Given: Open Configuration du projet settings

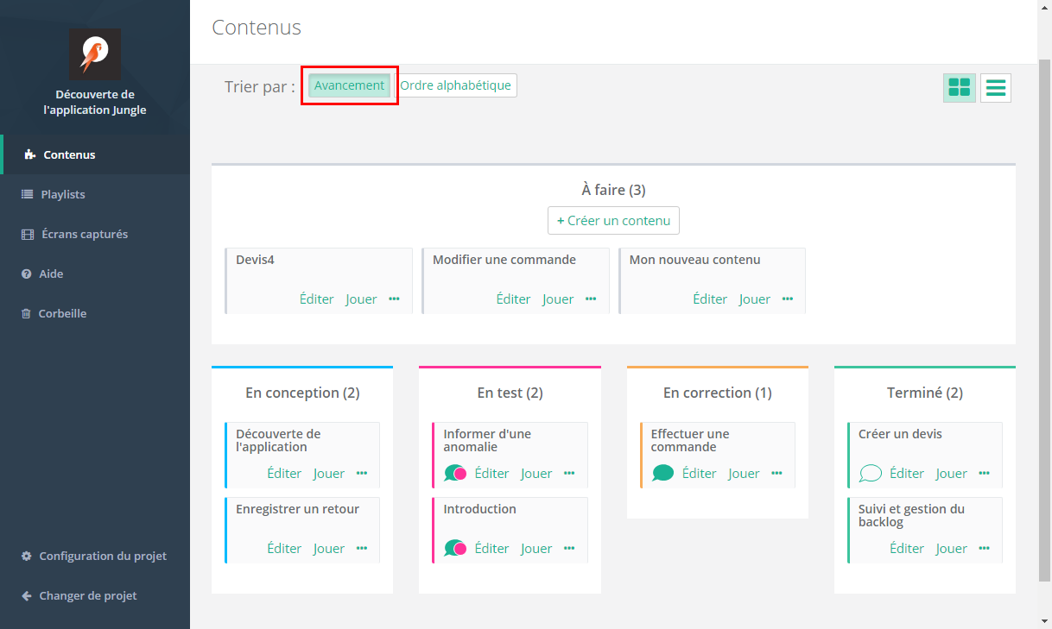Looking at the screenshot, I should pos(102,556).
